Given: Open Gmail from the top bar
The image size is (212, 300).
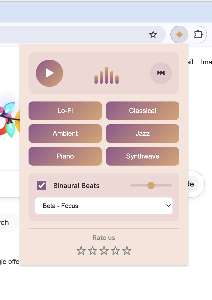Looking at the screenshot, I should coord(190,62).
